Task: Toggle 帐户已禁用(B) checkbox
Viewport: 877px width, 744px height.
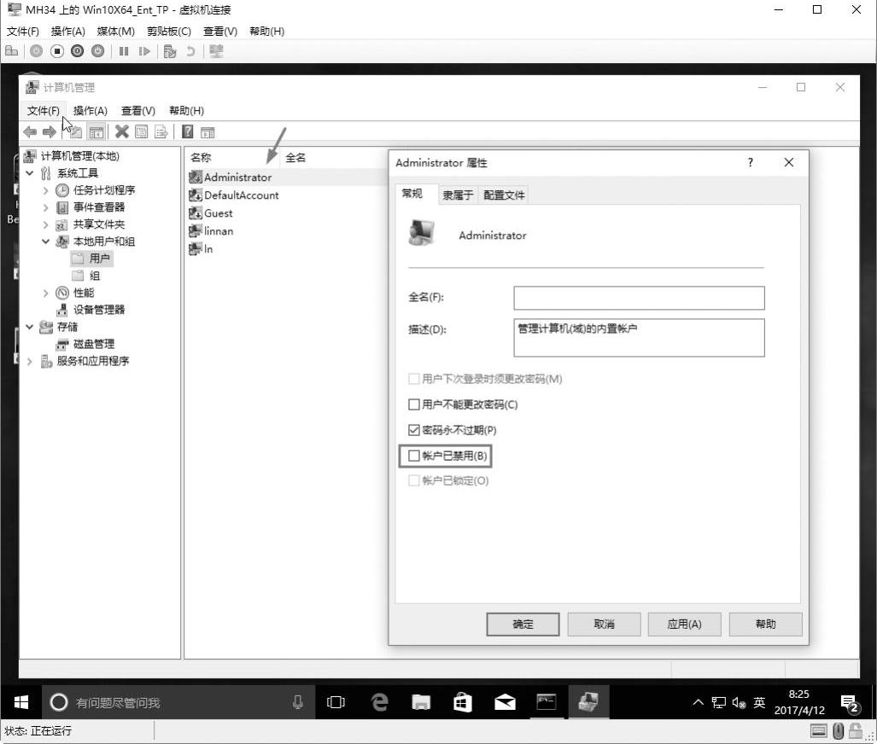Action: click(x=414, y=456)
